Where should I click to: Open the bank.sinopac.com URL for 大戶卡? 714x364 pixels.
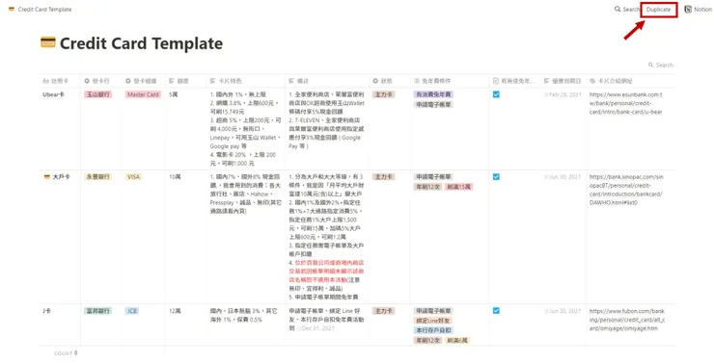[x=626, y=190]
